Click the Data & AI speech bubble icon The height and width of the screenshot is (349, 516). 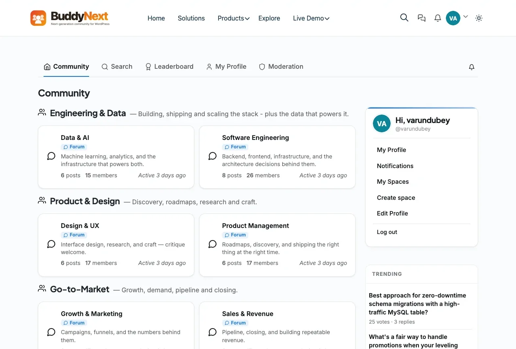[51, 156]
